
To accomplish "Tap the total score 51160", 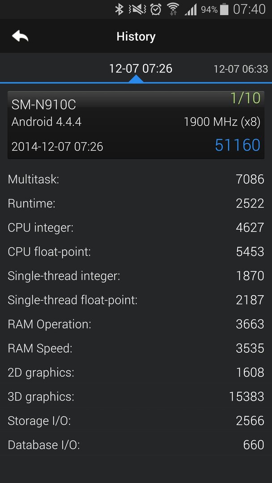I will pyautogui.click(x=238, y=145).
